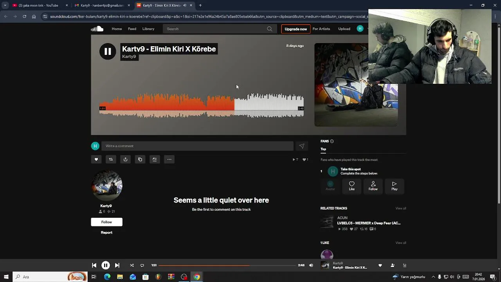This screenshot has width=501, height=282.
Task: Open the More options ellipsis menu
Action: [169, 159]
